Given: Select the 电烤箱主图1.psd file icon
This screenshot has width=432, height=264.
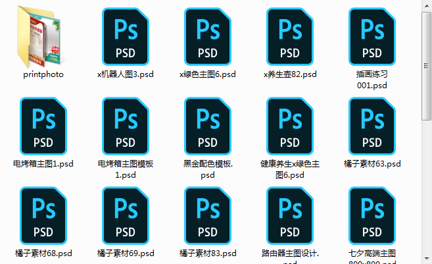Looking at the screenshot, I should click(x=43, y=126).
